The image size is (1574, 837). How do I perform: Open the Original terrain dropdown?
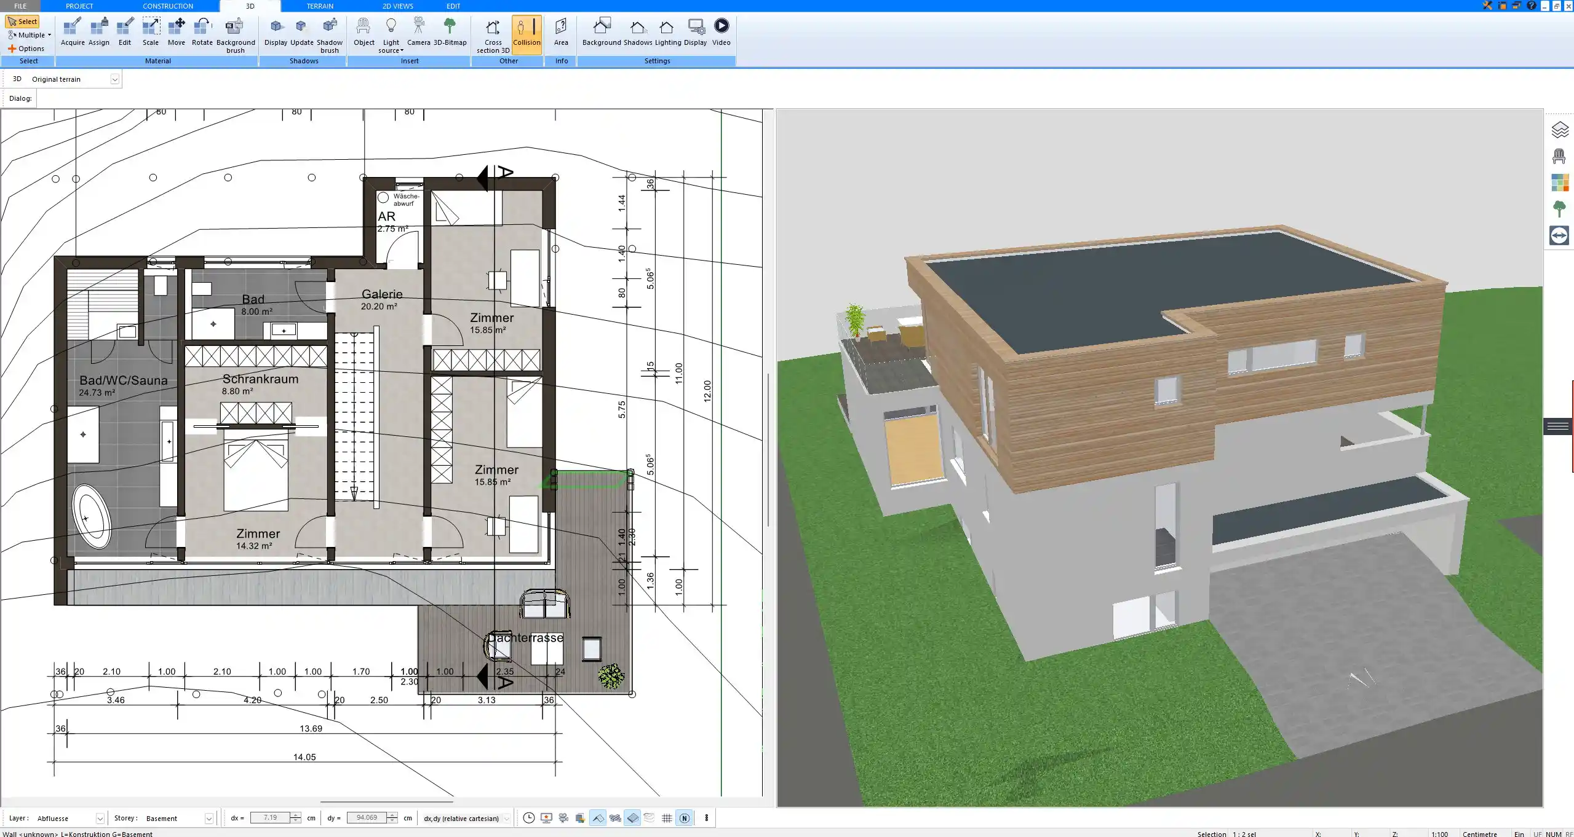pos(115,79)
